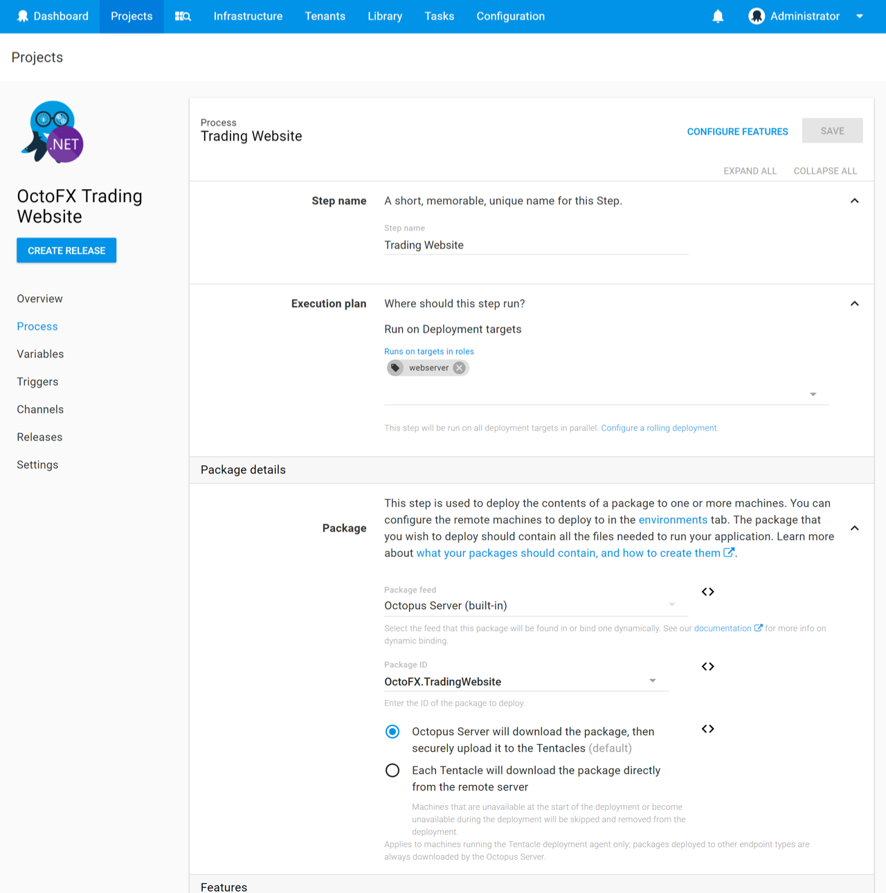Image resolution: width=886 pixels, height=893 pixels.
Task: Open the Infrastructure menu
Action: [248, 17]
